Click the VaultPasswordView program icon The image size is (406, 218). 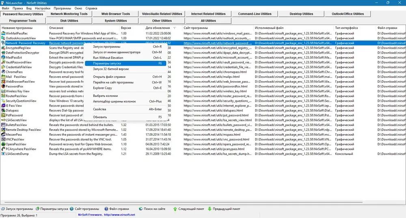[x=3, y=62]
